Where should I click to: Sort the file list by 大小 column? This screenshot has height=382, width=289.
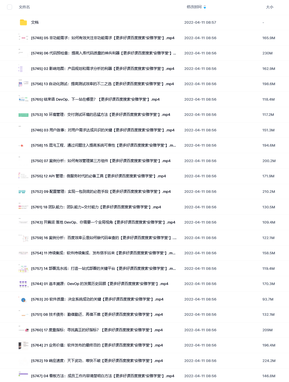pyautogui.click(x=270, y=7)
